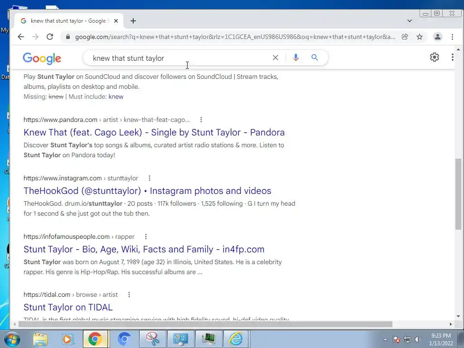Screen dimensions: 464x348
Task: Show hidden tray icons arrow
Action: [x=385, y=339]
